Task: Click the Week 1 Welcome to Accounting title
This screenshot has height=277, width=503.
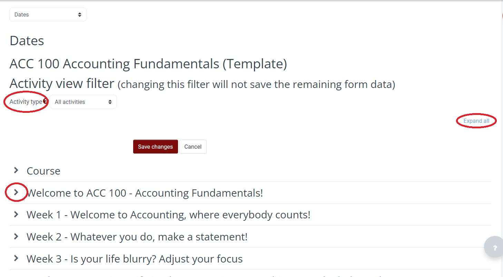Action: coord(168,215)
